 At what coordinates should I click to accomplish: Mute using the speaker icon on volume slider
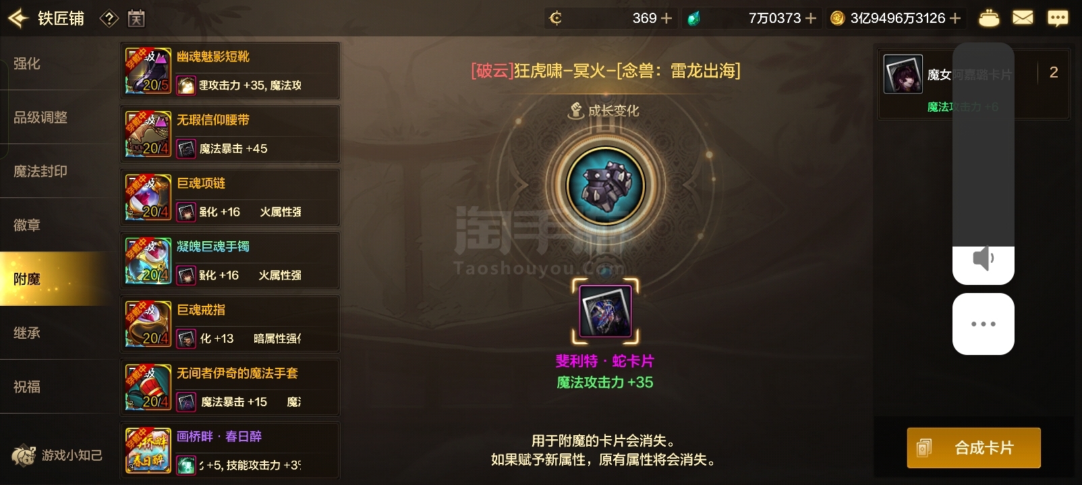(x=983, y=259)
